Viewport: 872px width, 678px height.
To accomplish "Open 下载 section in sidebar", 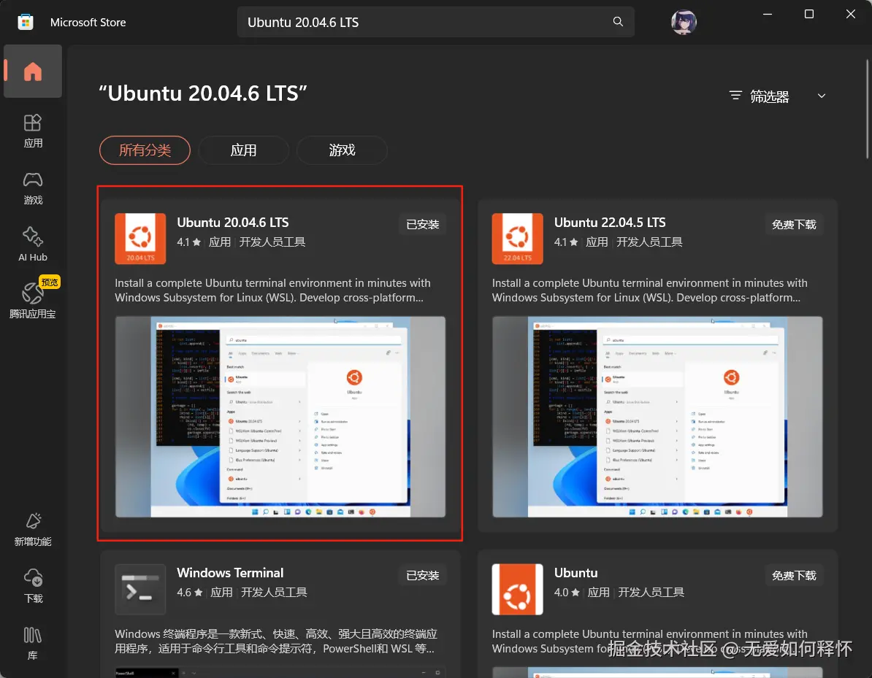I will 33,586.
